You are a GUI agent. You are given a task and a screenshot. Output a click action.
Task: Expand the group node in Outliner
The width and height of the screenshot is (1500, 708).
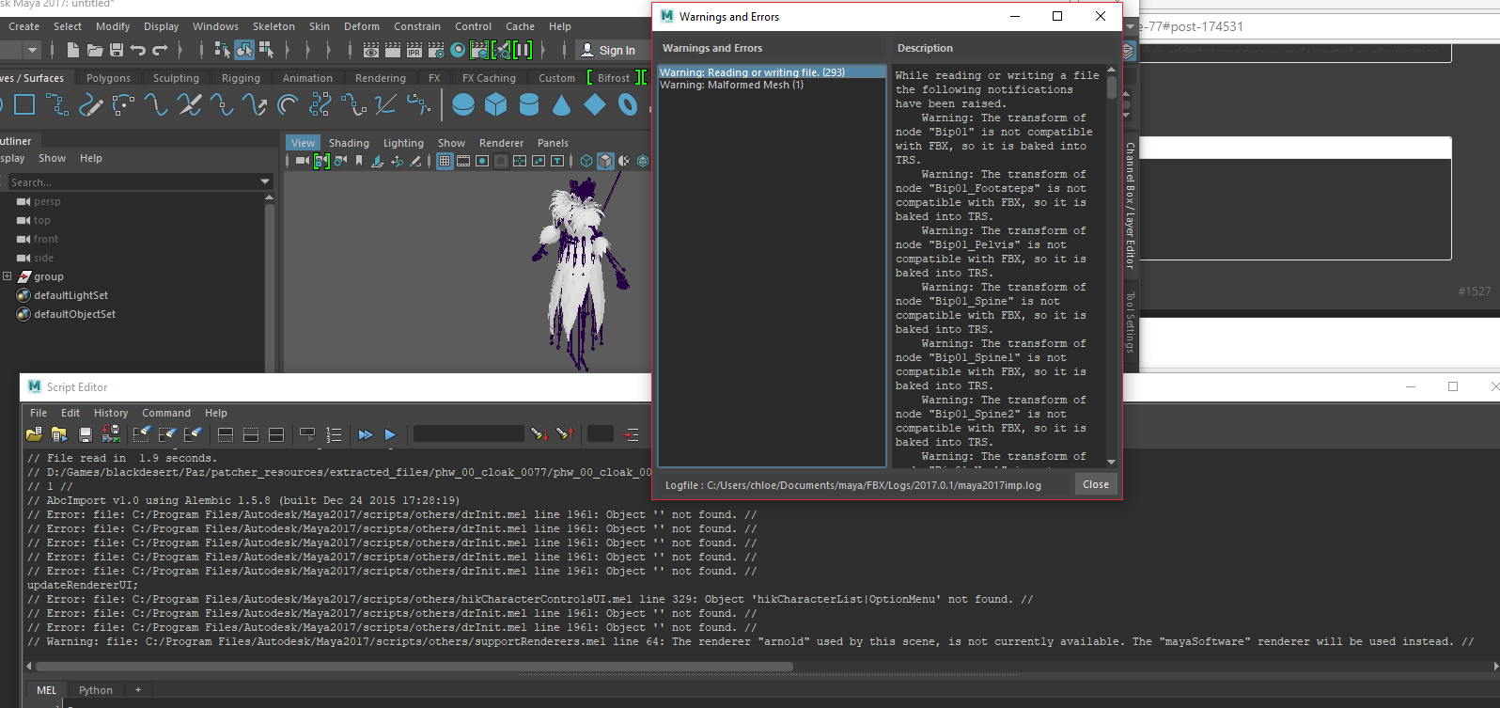click(8, 276)
